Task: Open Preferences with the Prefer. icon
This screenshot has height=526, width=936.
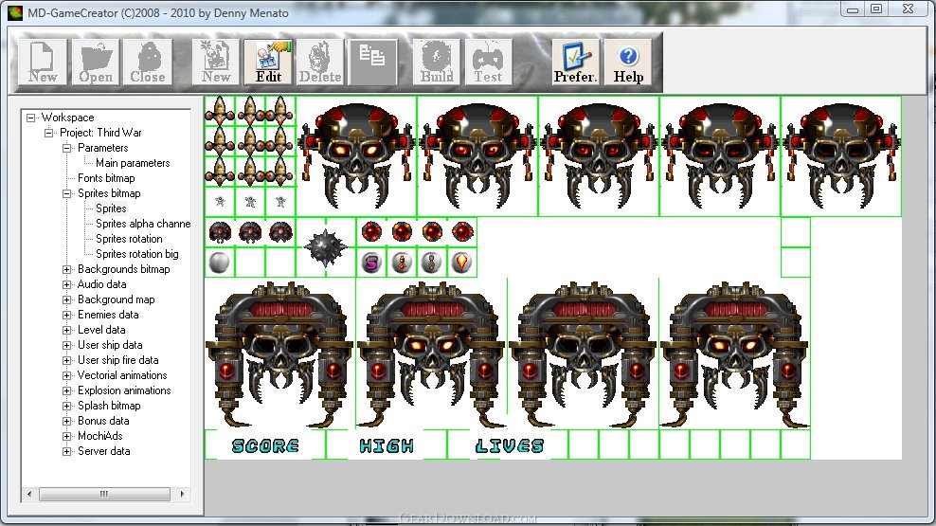Action: tap(575, 63)
